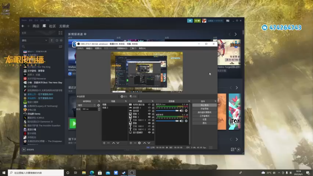Click 停止推流 button in OBS controls
Screen dimensions: 313x176
tap(204, 105)
